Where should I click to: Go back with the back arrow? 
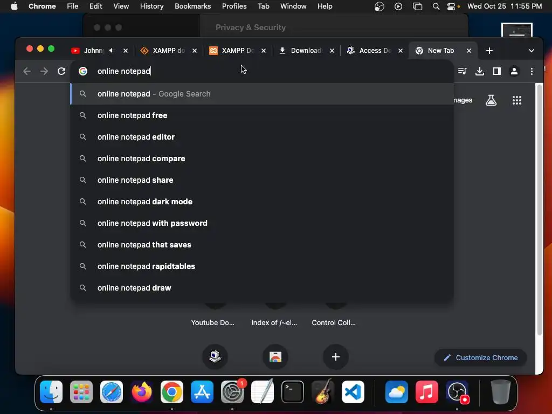tap(27, 72)
